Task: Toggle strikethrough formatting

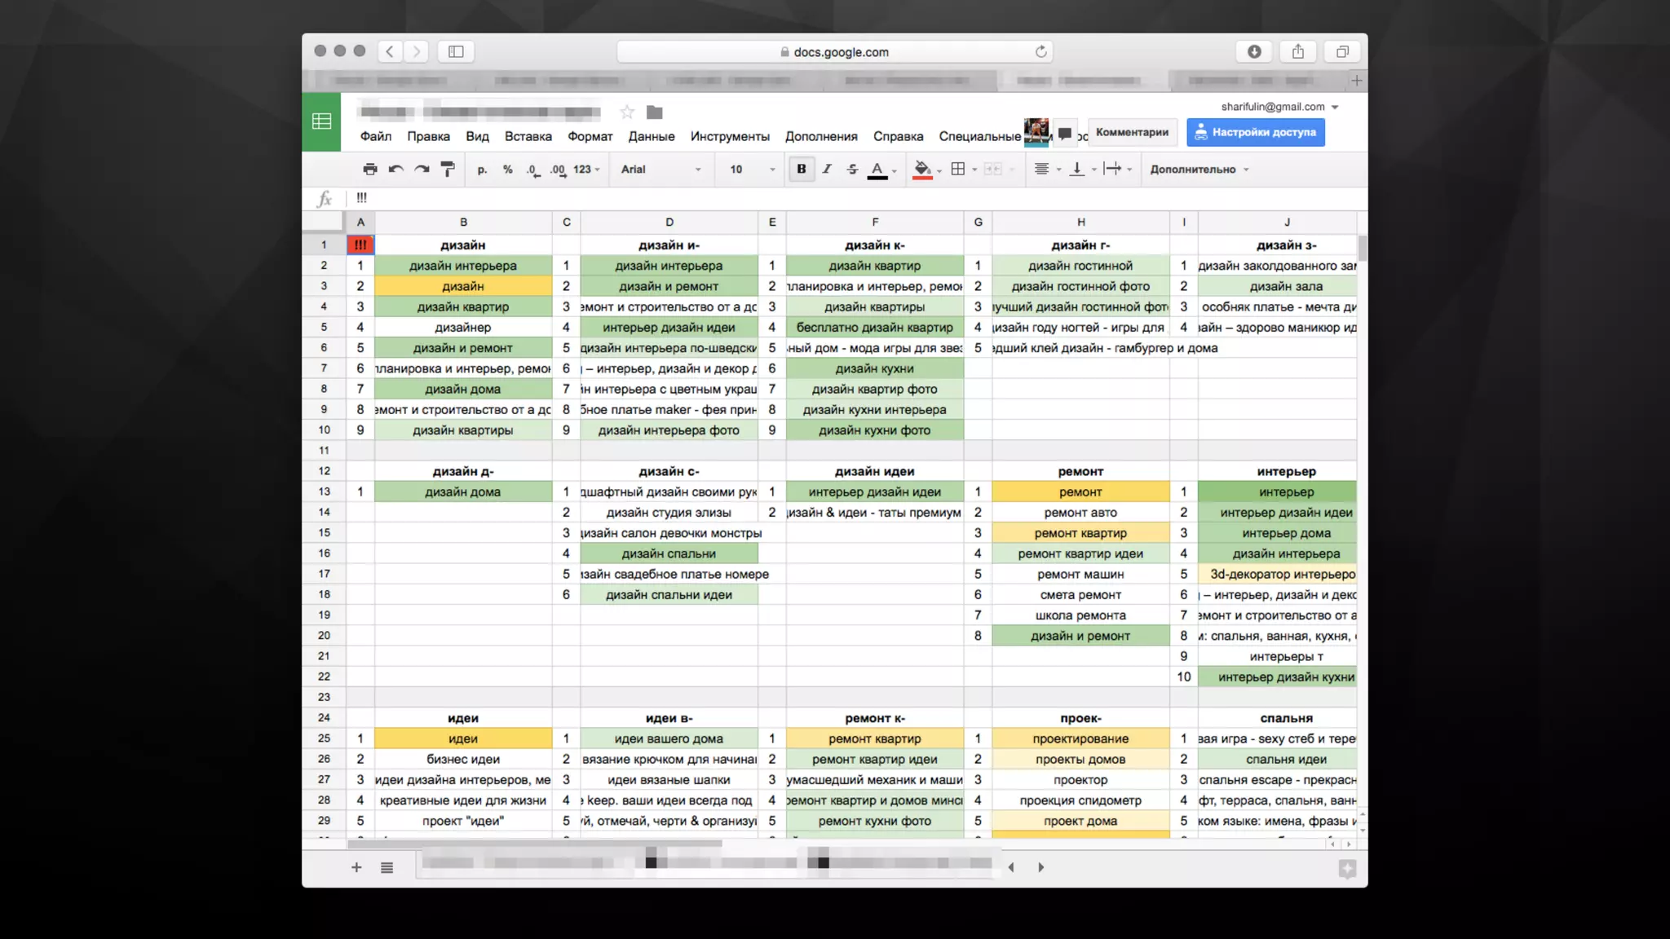Action: point(852,169)
